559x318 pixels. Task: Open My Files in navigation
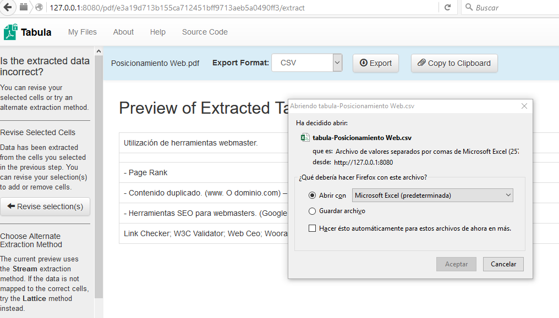tap(83, 32)
